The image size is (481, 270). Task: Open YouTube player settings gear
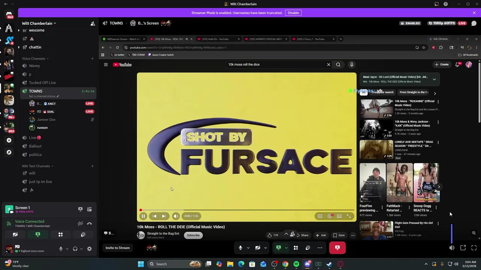330,216
